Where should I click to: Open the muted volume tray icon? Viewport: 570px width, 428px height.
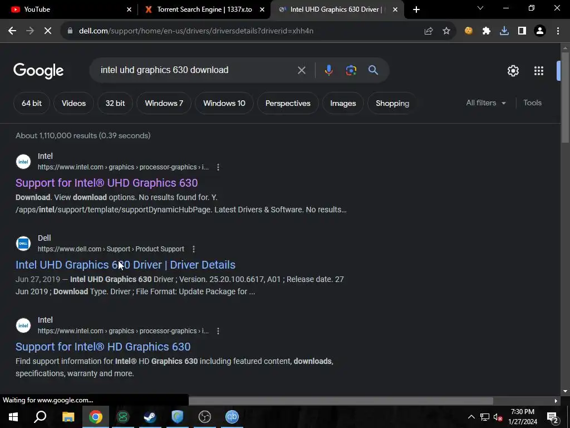pyautogui.click(x=498, y=417)
